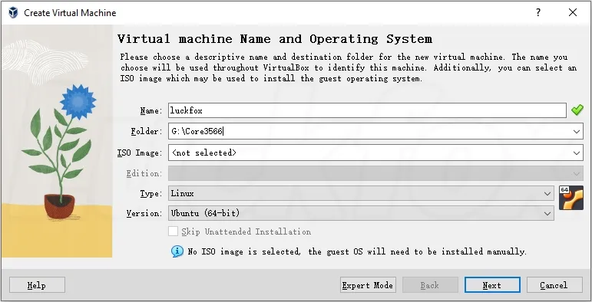Open the Type dropdown showing Linux
592x302 pixels.
tap(361, 193)
